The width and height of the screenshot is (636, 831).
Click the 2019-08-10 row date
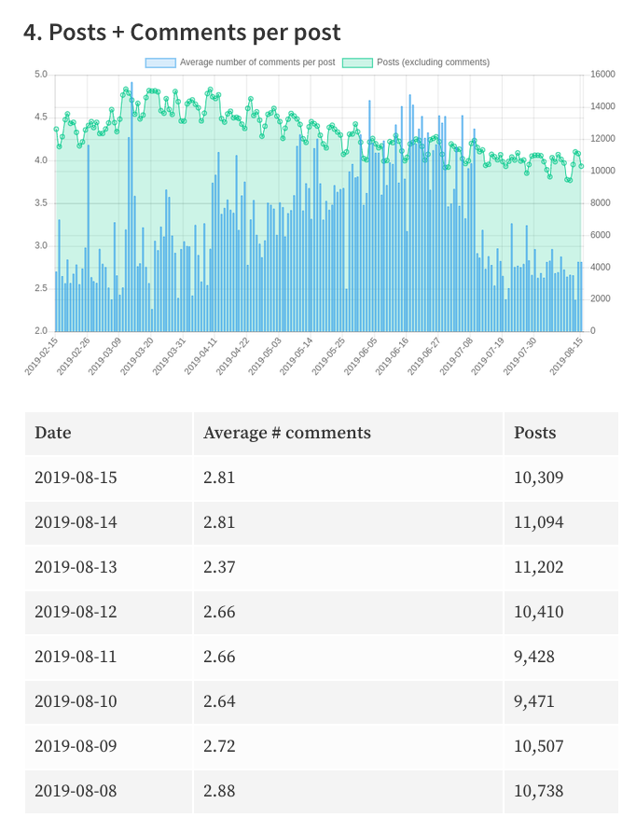[76, 701]
